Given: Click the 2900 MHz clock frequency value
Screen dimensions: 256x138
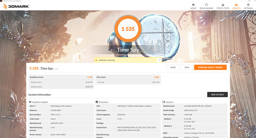Looking at the screenshot, I should coord(121,115).
